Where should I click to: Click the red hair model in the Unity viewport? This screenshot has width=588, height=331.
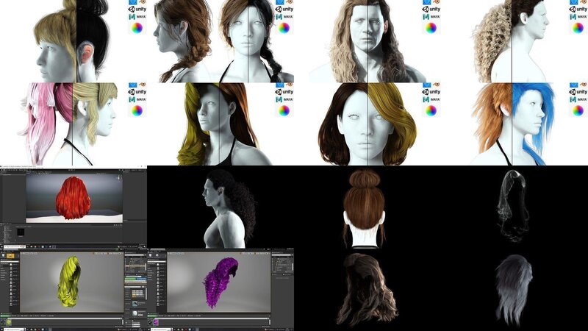pyautogui.click(x=72, y=197)
